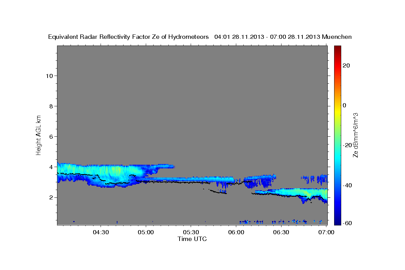
Task: Click the dark red top of the colorbar
Action: tap(337, 48)
